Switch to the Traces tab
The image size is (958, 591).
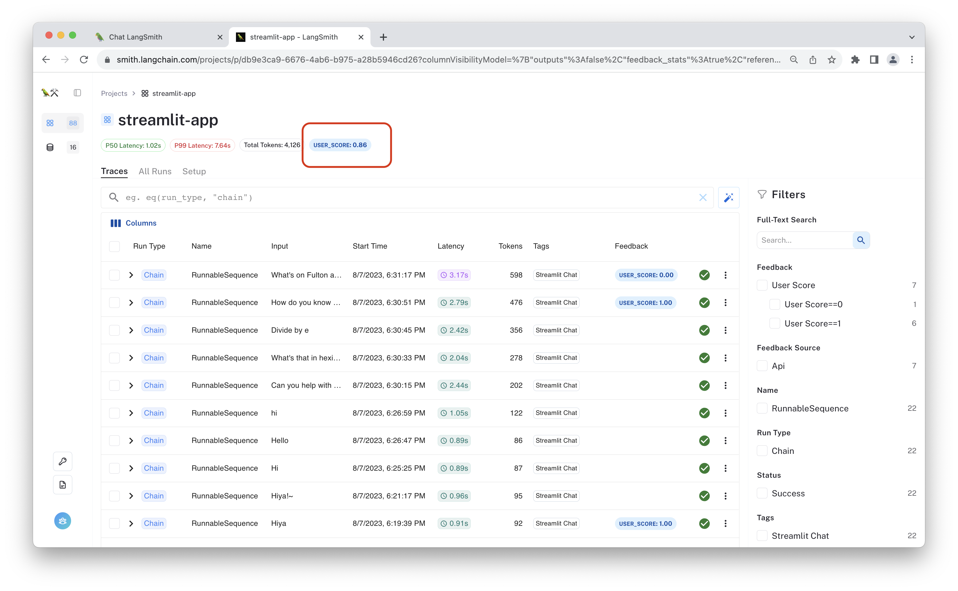(114, 171)
